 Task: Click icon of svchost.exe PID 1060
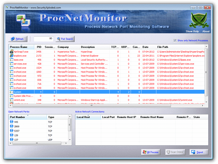[12, 72]
